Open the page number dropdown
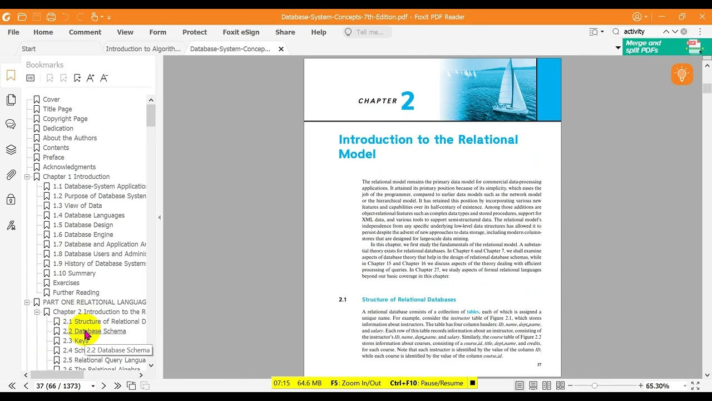This screenshot has width=712, height=401. point(93,386)
